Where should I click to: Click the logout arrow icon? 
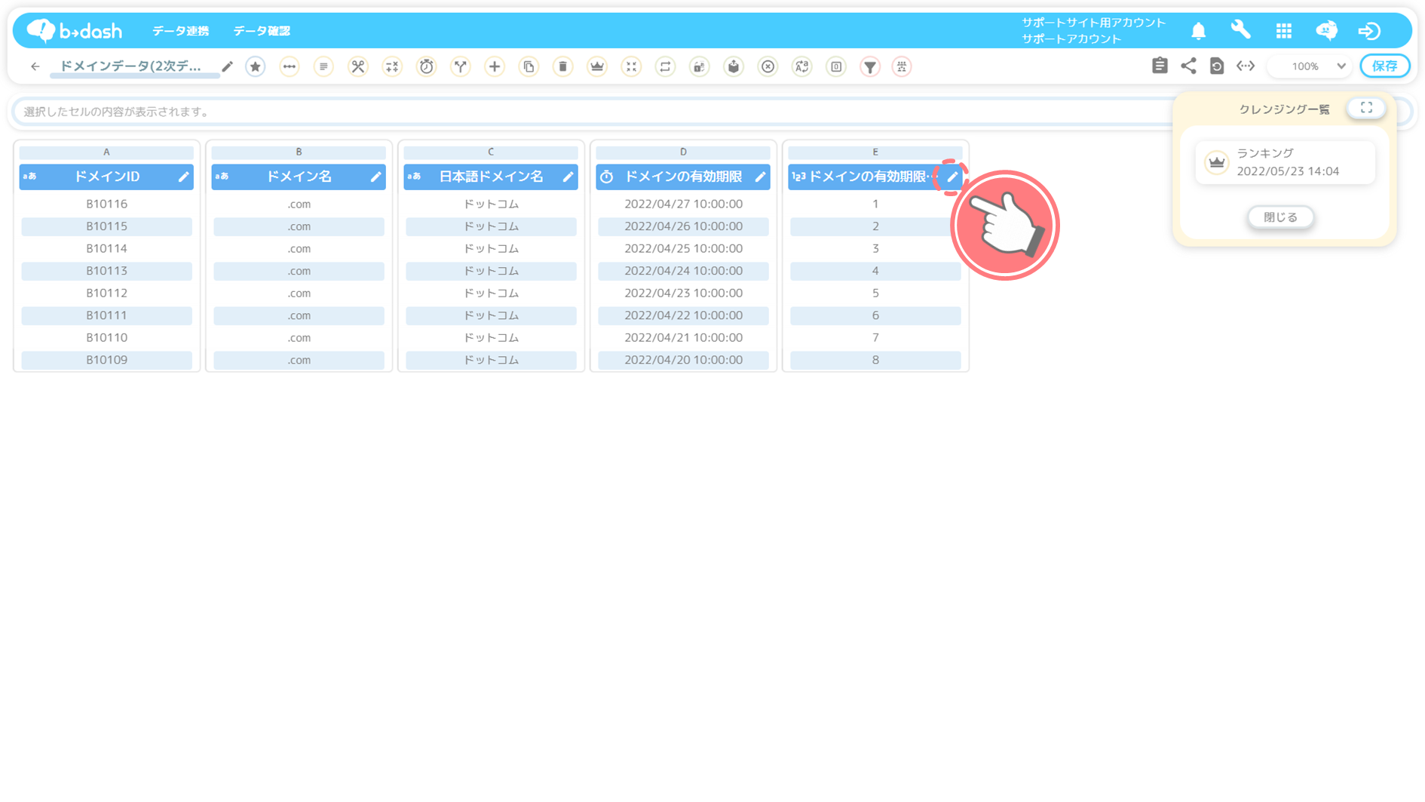[1369, 31]
